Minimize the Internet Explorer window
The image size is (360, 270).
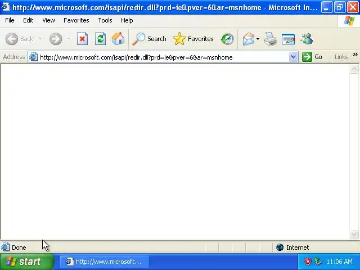(326, 7)
